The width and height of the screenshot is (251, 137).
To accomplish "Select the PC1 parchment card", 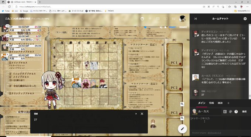I will tap(175, 55).
